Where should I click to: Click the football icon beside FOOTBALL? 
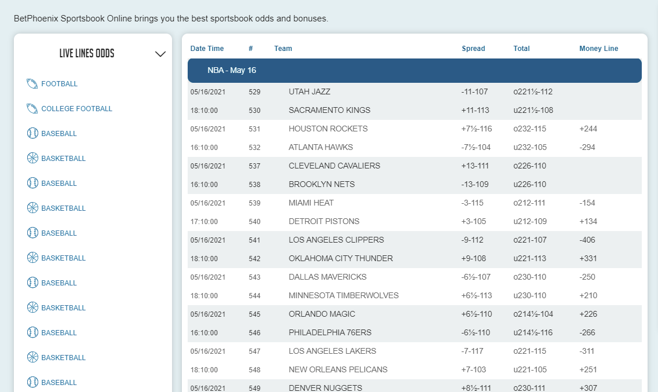click(32, 83)
